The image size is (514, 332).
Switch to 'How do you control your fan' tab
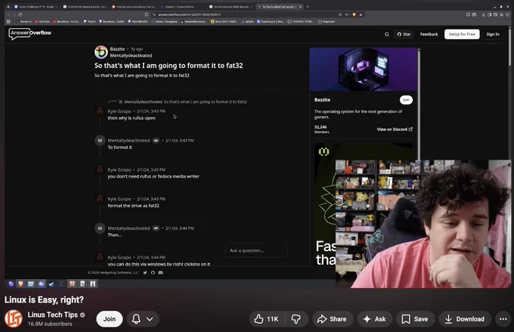tap(133, 7)
